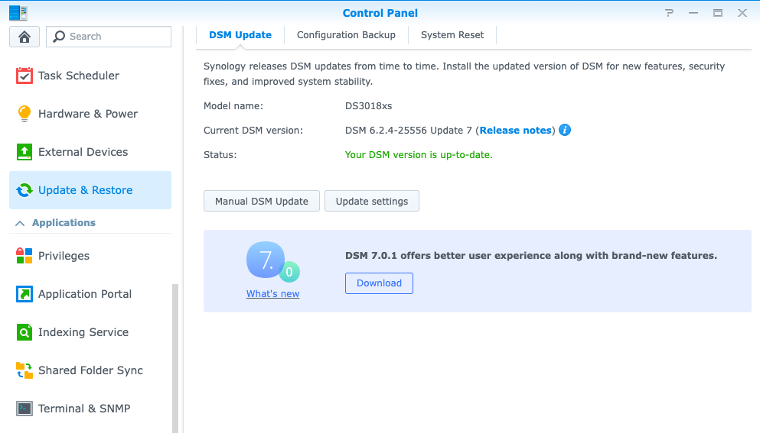
Task: Click the Task Scheduler calendar icon
Action: tap(24, 76)
